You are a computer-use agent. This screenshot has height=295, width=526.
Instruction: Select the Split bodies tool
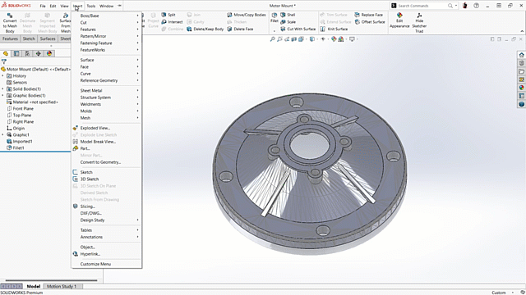point(168,15)
